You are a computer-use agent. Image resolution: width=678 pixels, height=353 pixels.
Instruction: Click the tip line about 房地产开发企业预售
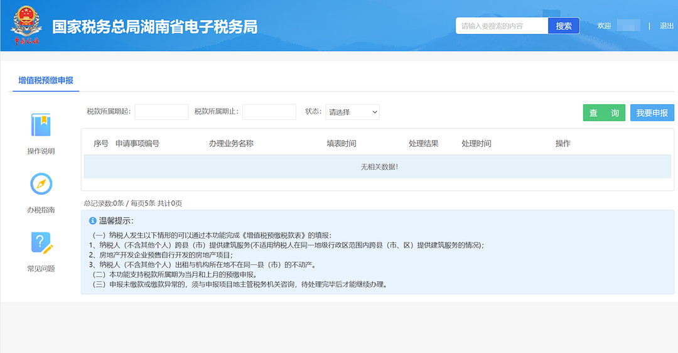(161, 255)
